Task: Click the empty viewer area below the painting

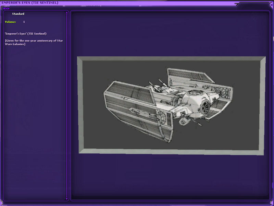Action: pyautogui.click(x=171, y=175)
